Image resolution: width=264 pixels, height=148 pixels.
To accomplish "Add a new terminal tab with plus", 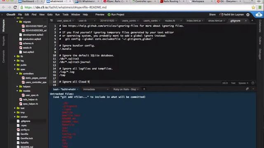I will point(144,89).
